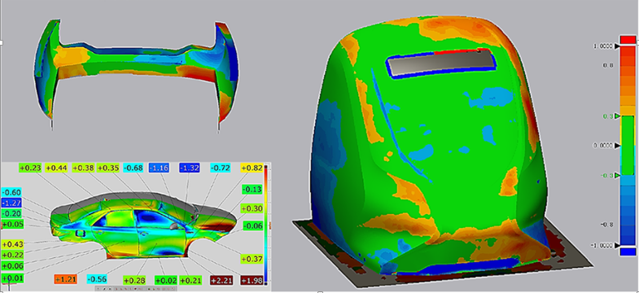Click the gray rectangular cutout on 3D part
This screenshot has width=639, height=293.
[x=440, y=63]
